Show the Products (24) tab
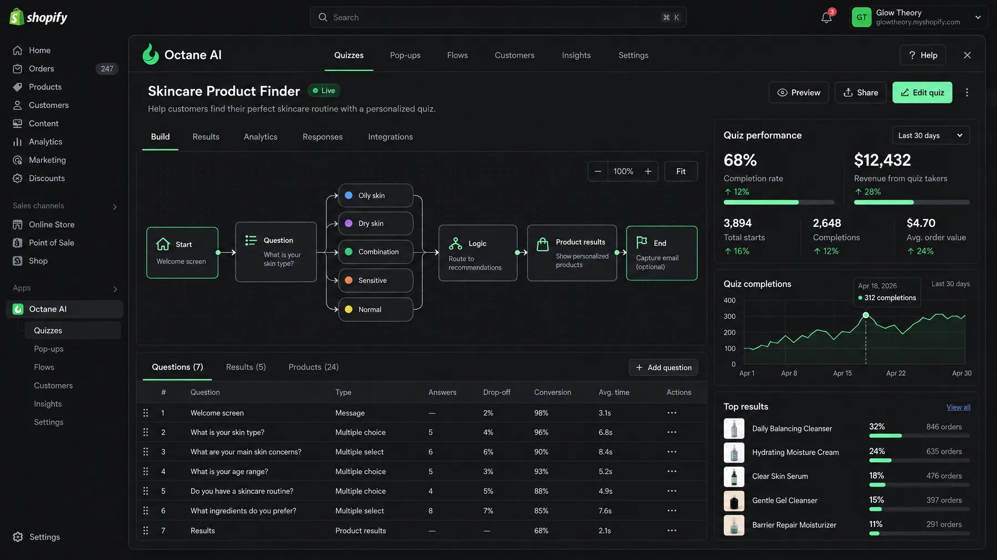Screen dimensions: 997x560 (x=314, y=367)
